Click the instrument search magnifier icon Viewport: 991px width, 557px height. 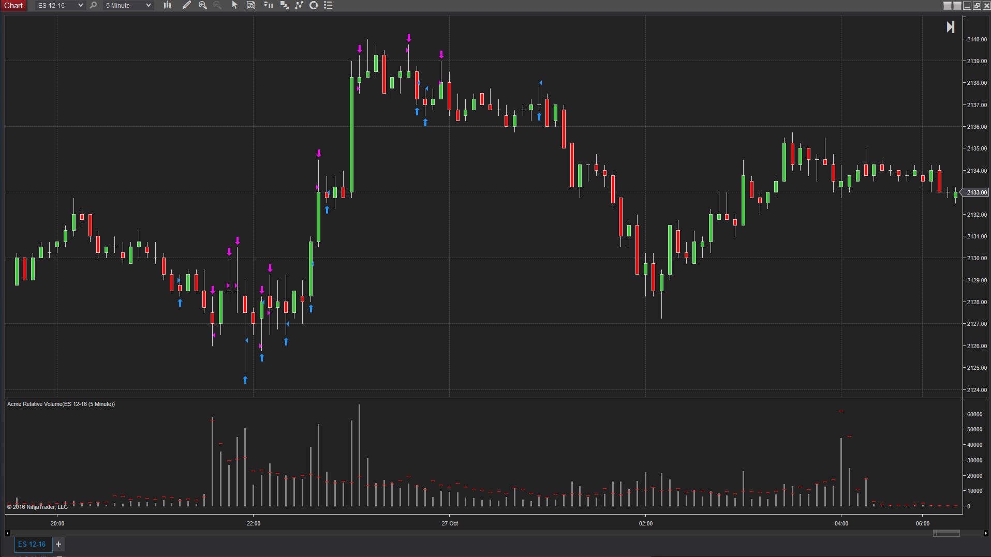click(93, 5)
